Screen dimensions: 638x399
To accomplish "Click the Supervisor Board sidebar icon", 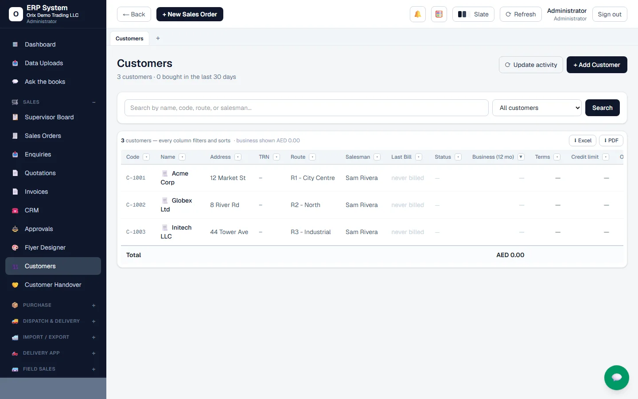I will tap(15, 117).
